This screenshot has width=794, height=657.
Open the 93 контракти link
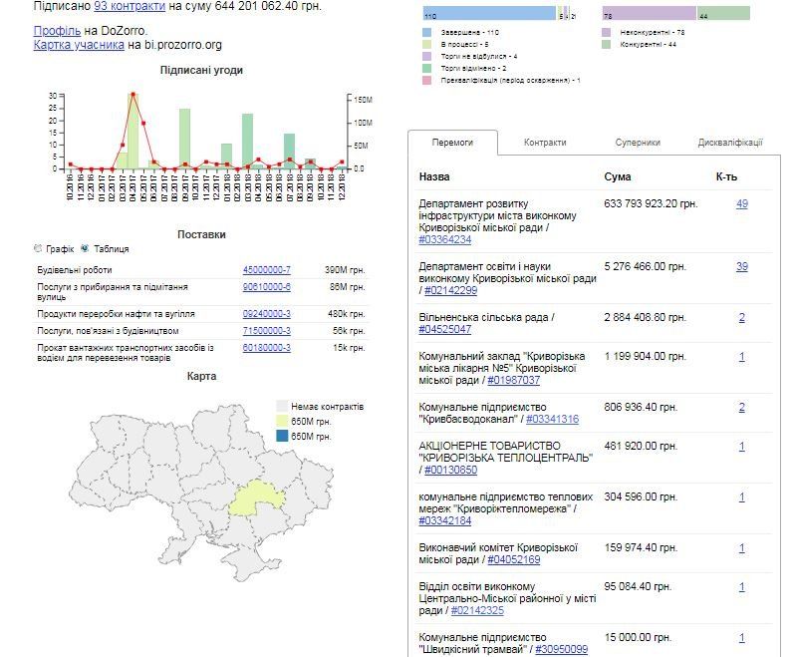pyautogui.click(x=130, y=6)
